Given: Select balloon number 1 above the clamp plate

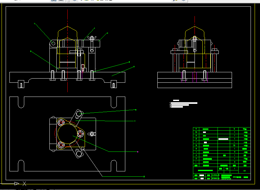Looking at the screenshot, I should (x=94, y=28).
